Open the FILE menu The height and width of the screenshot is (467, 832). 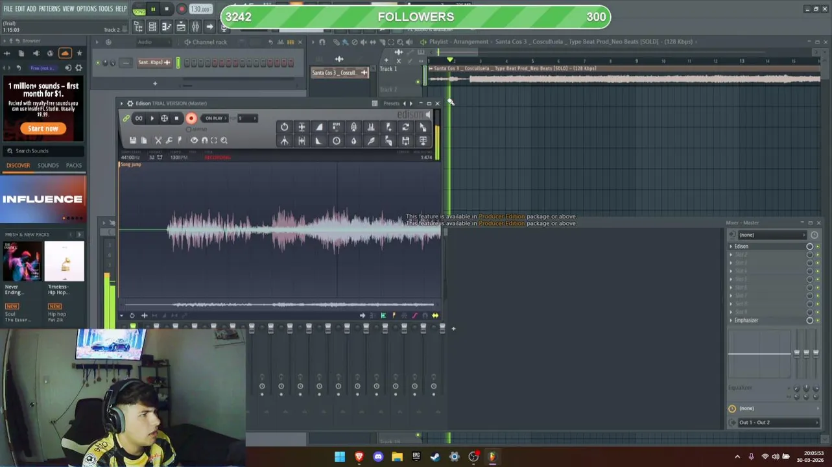[x=8, y=8]
